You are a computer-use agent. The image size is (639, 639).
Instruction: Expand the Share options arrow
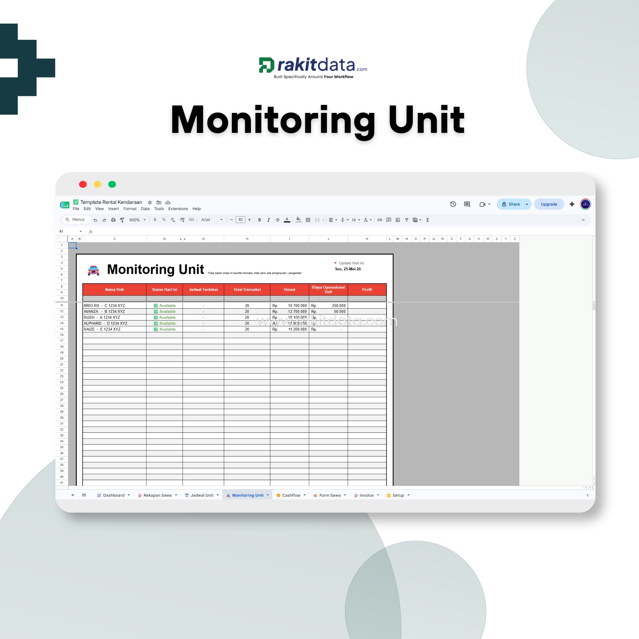(527, 204)
